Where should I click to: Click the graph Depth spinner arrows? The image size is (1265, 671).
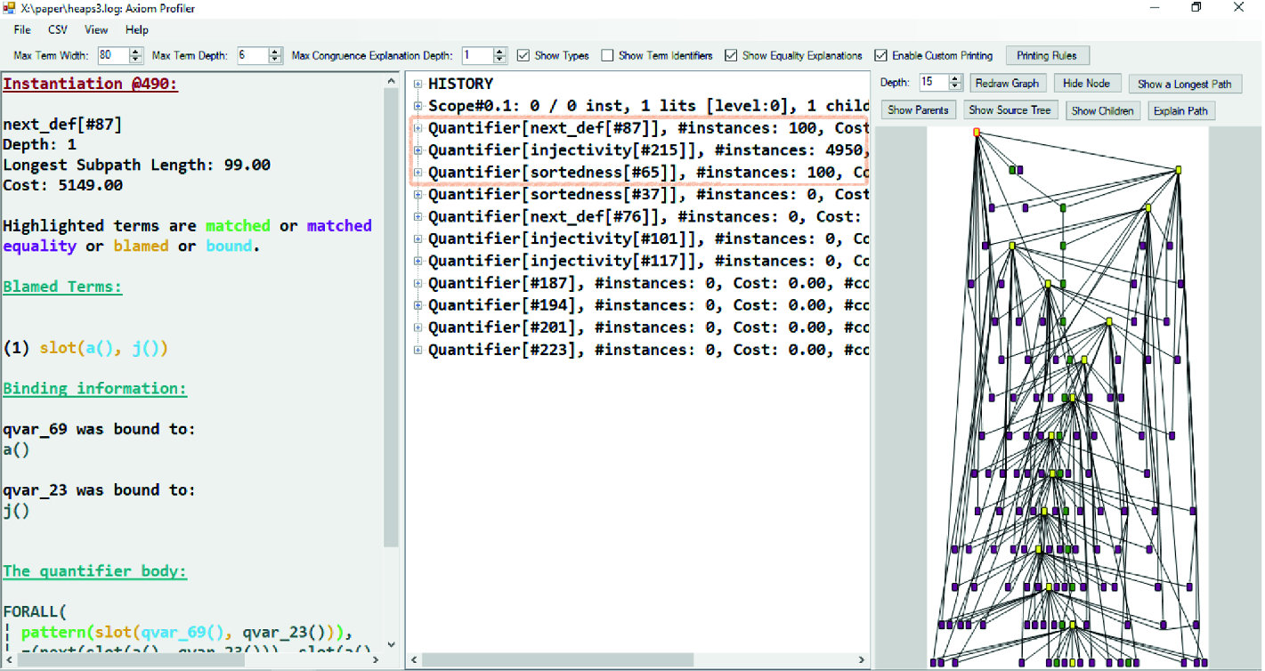pos(955,82)
